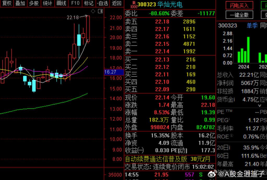Image resolution: width=267 pixels, height=180 pixels.
Task: Click the 净利润 value 5067万
Action: click(x=250, y=83)
